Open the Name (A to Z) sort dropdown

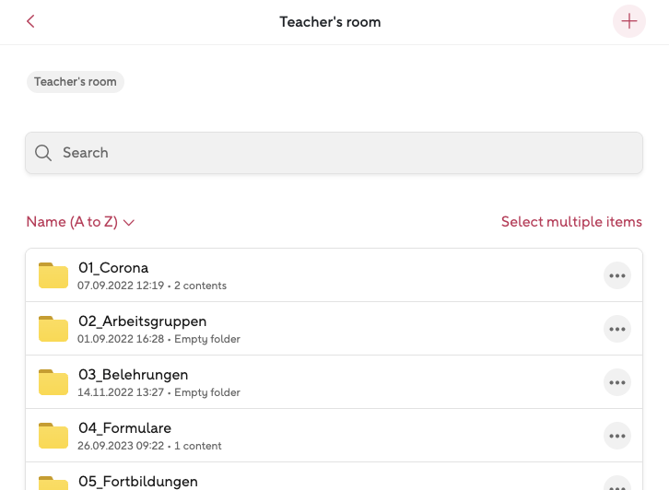pos(81,222)
